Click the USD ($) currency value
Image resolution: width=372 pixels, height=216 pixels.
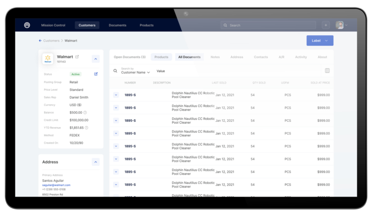[76, 105]
